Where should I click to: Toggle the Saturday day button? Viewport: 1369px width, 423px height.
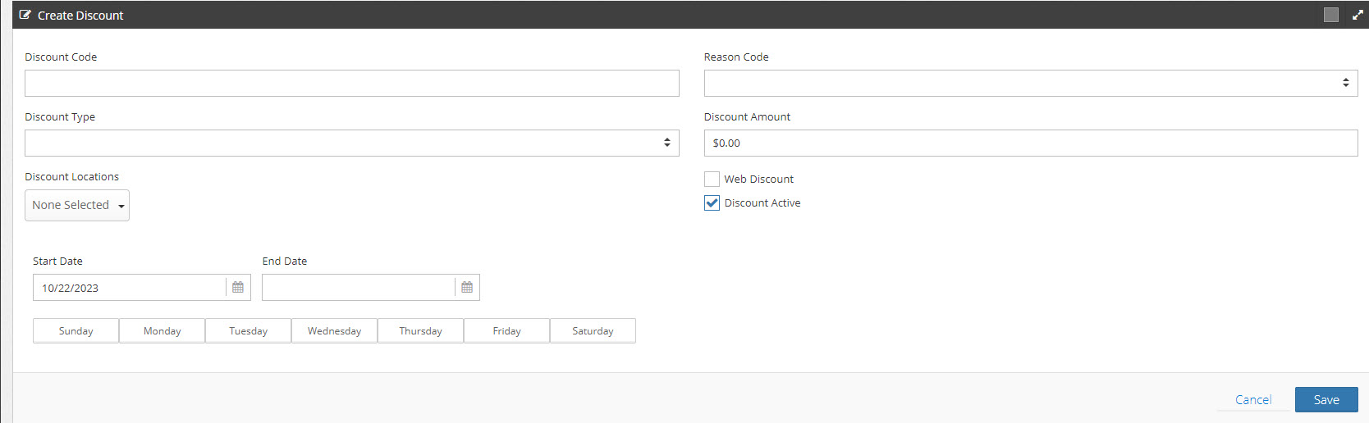tap(593, 331)
